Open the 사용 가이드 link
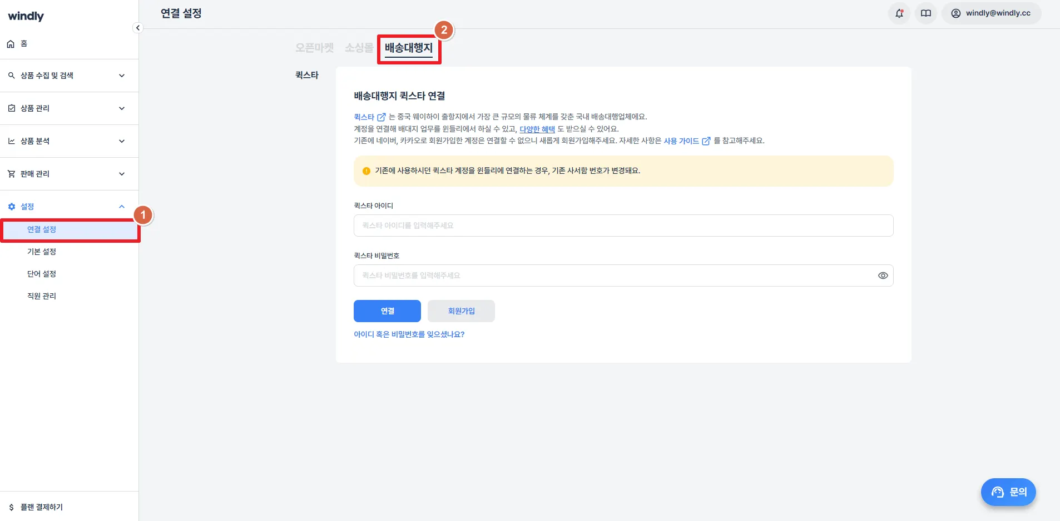Screen dimensions: 1060x521 681,141
